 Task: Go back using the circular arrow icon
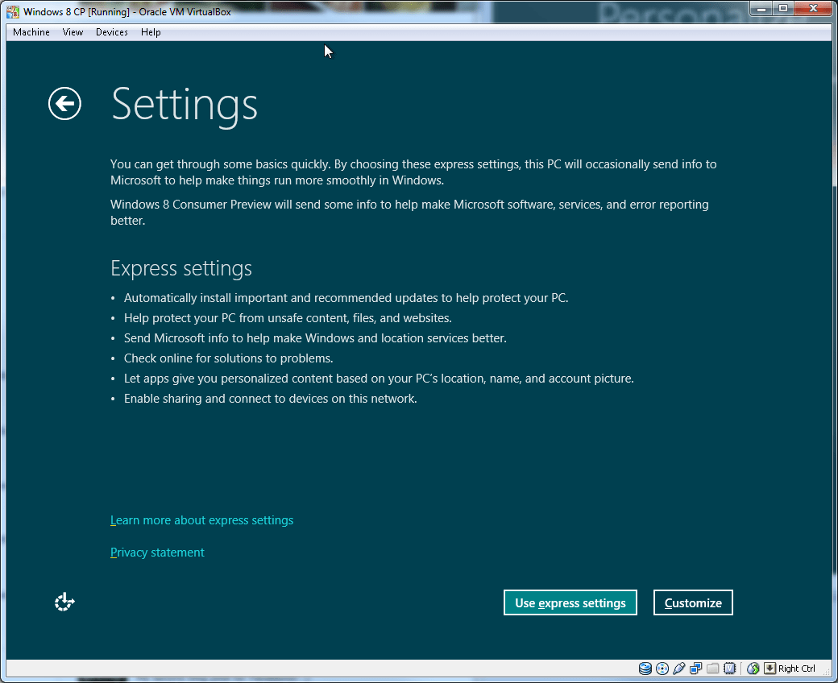coord(64,104)
